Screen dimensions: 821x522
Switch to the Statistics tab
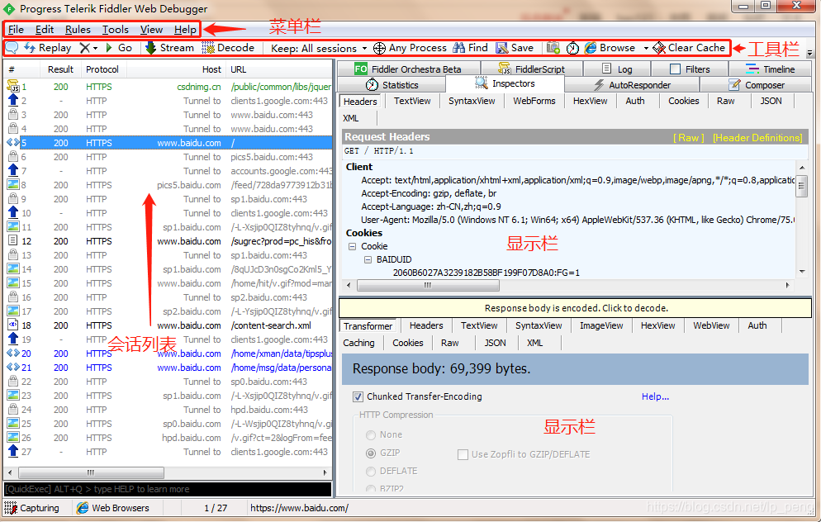pos(392,85)
